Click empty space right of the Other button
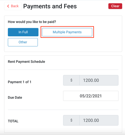125x135 pixels. click(77, 42)
